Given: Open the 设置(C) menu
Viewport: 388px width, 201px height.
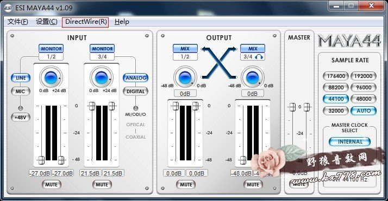Looking at the screenshot, I should 47,22.
